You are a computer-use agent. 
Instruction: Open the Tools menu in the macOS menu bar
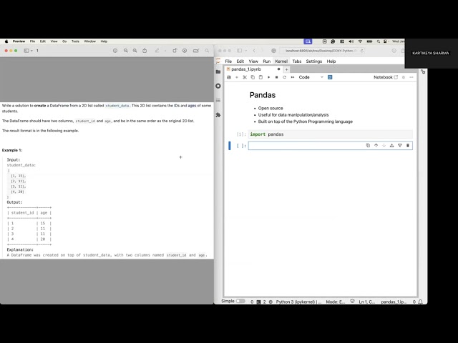tap(75, 41)
